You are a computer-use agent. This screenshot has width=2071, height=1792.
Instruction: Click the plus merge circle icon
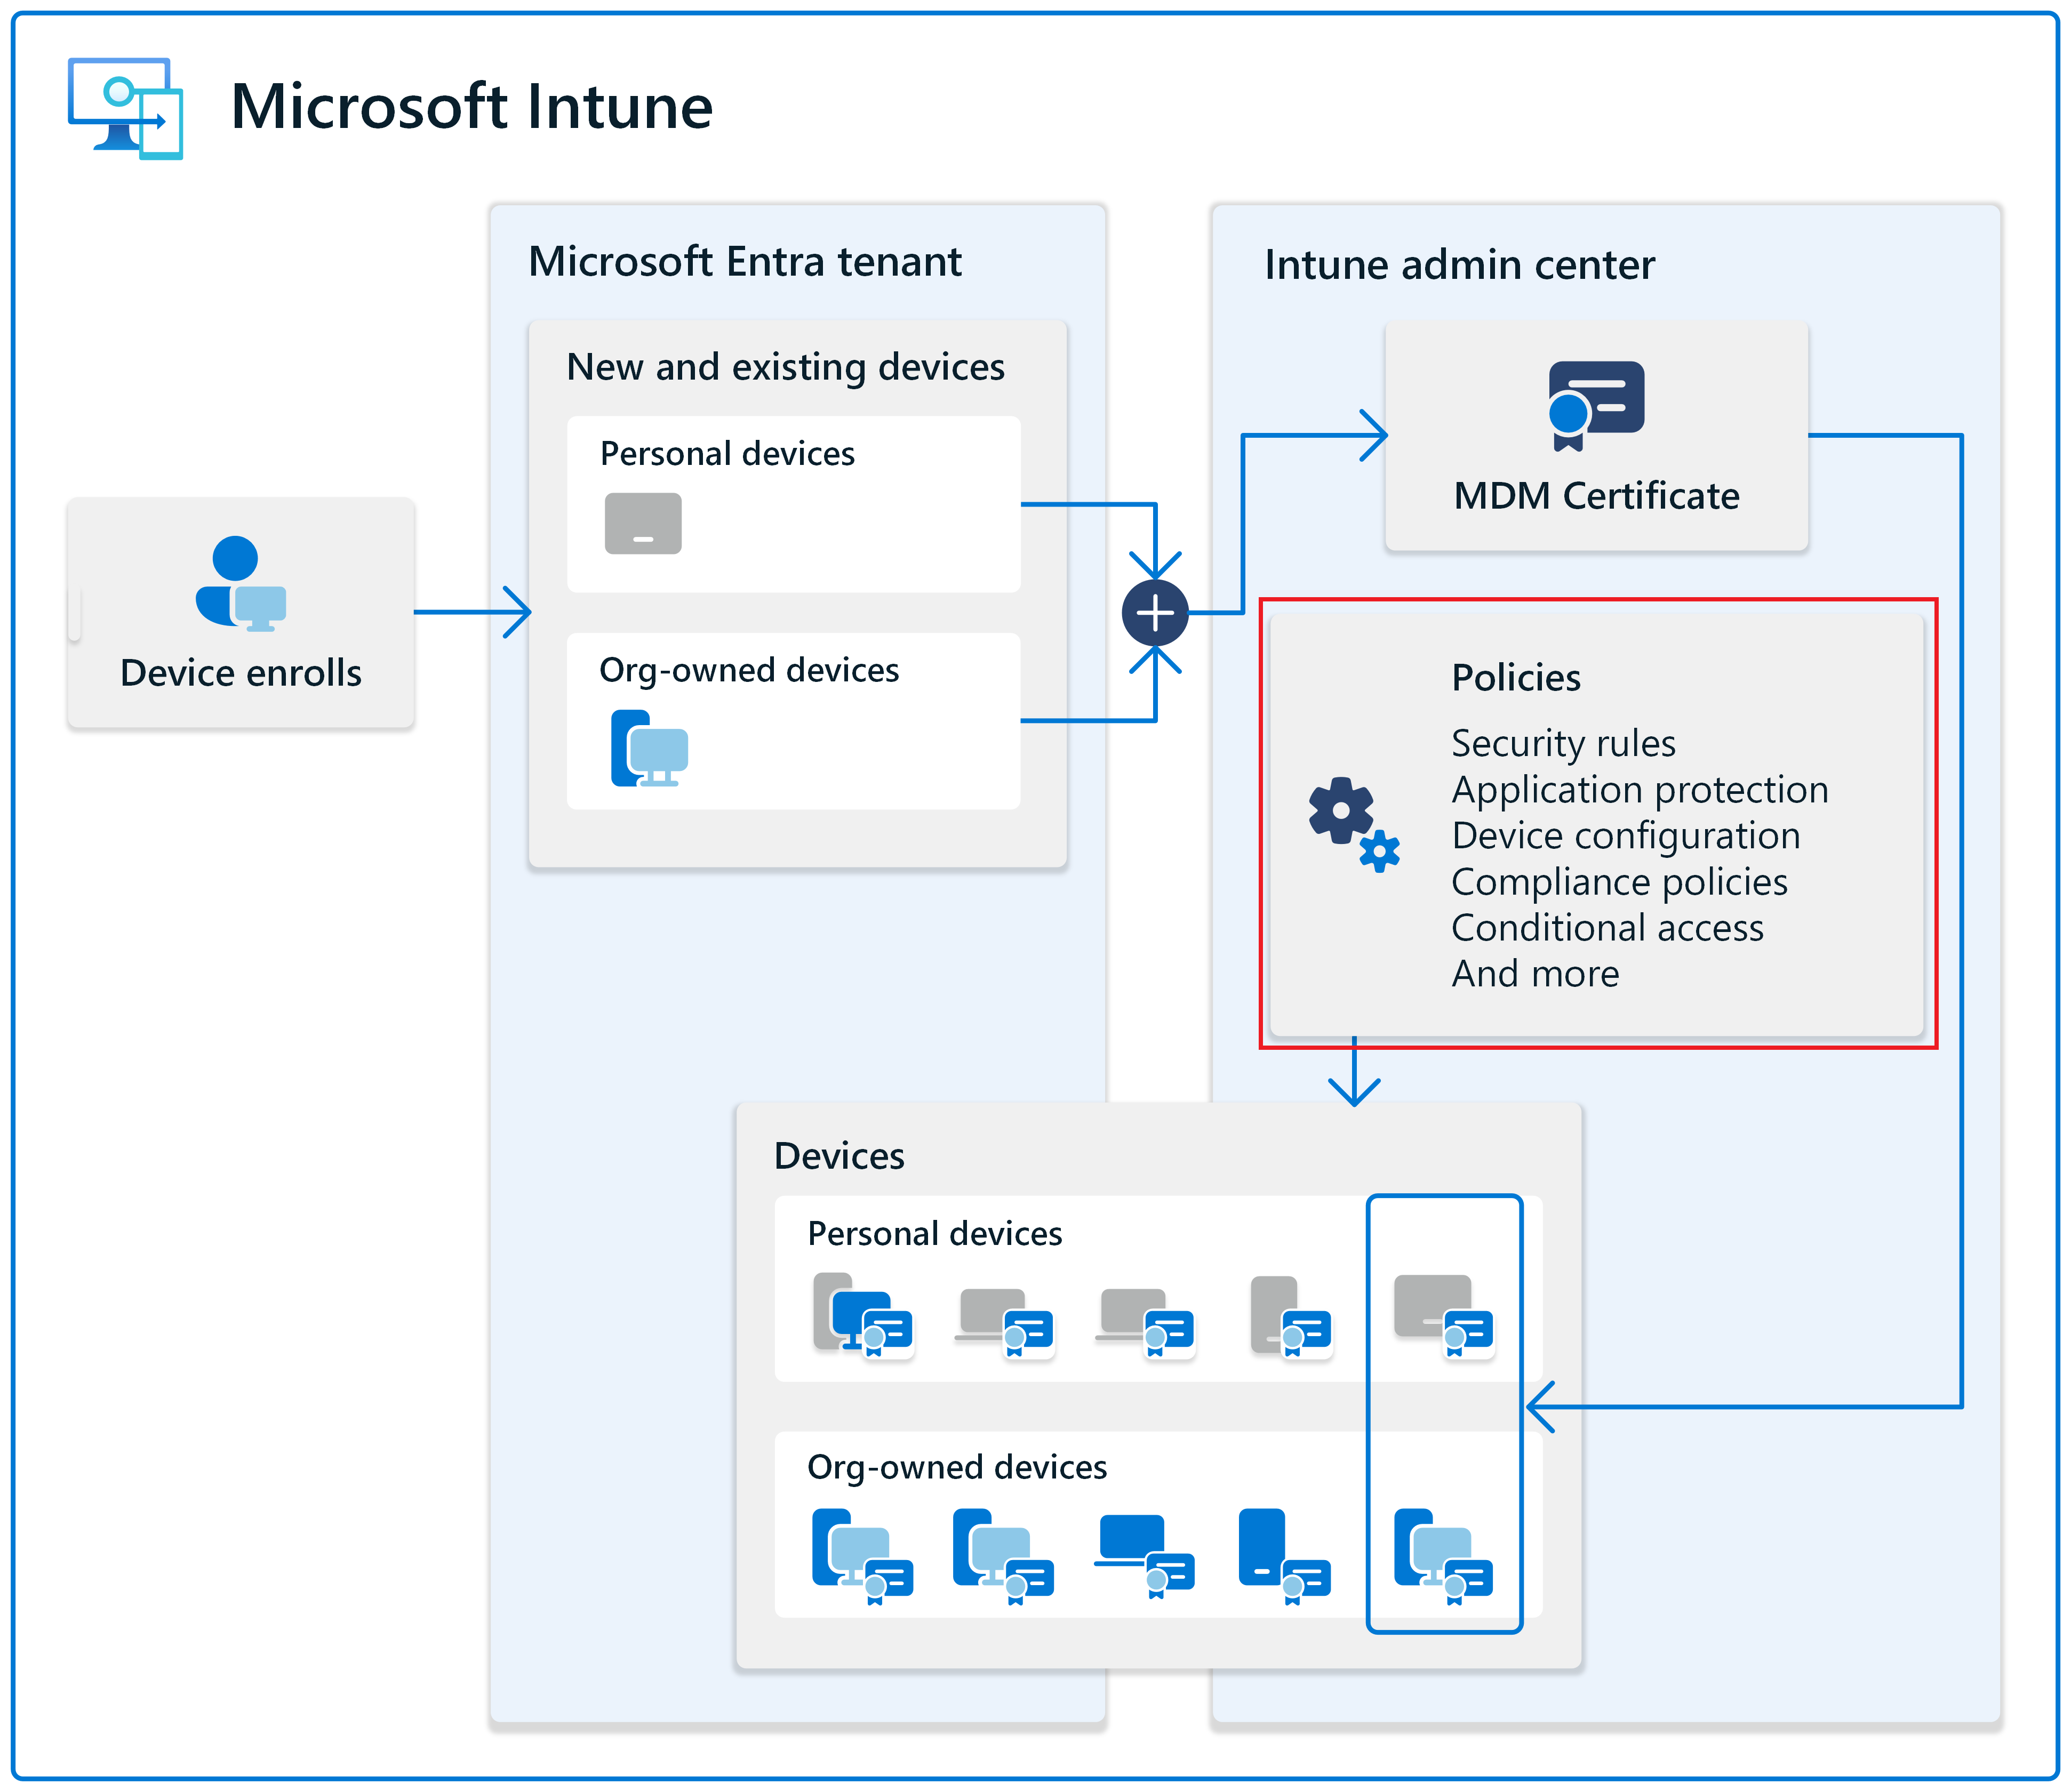[1155, 613]
